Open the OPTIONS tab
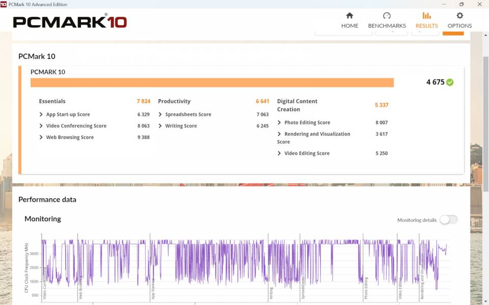The image size is (489, 305). 459,20
